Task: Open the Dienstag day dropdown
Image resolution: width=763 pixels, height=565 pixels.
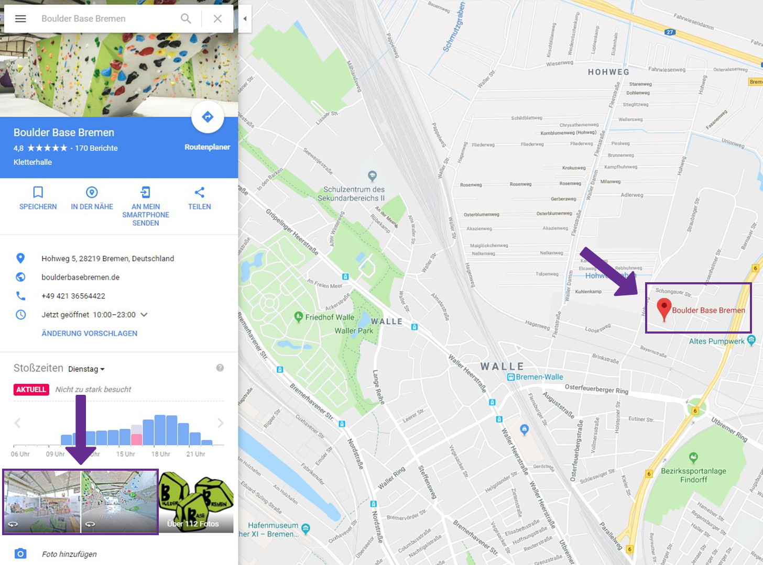Action: click(86, 369)
